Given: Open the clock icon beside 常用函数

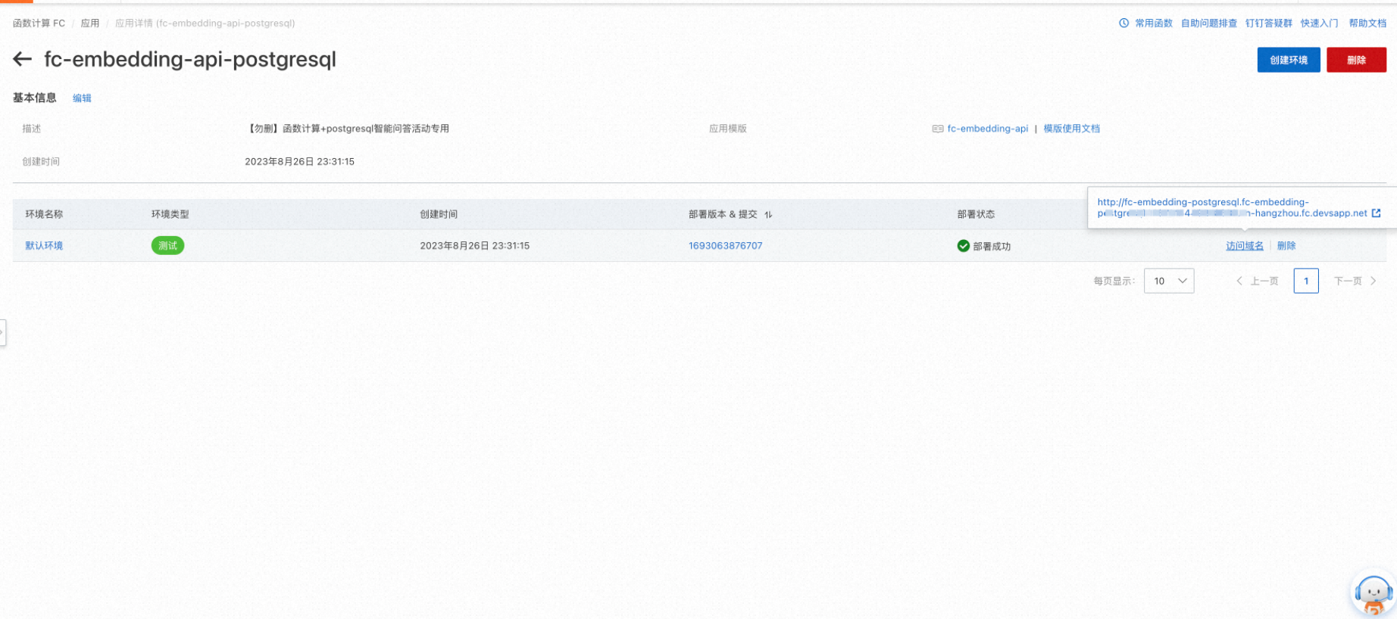Looking at the screenshot, I should tap(1124, 23).
